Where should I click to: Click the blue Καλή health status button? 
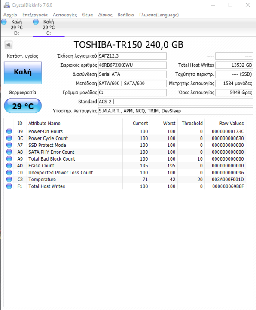pos(23,73)
